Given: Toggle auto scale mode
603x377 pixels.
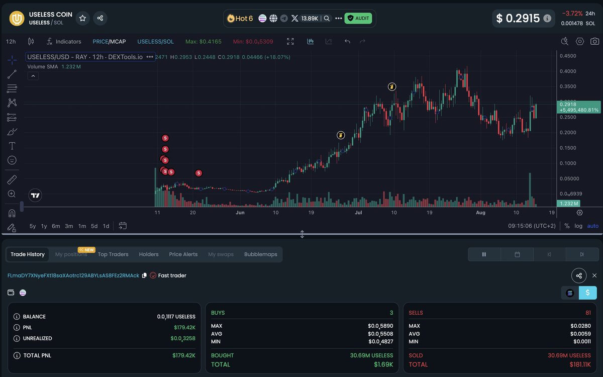Looking at the screenshot, I should (593, 226).
